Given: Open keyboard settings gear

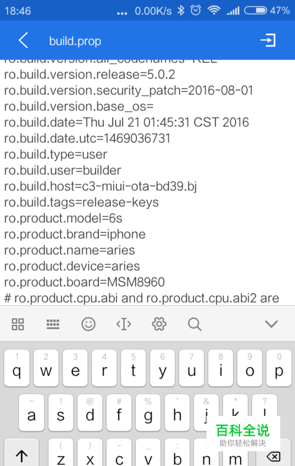Looking at the screenshot, I should pos(159,324).
